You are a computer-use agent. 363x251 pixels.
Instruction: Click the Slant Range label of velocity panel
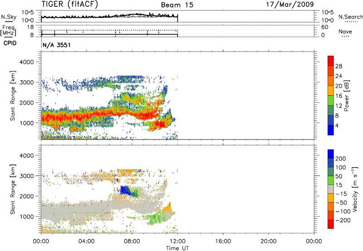click(x=13, y=189)
